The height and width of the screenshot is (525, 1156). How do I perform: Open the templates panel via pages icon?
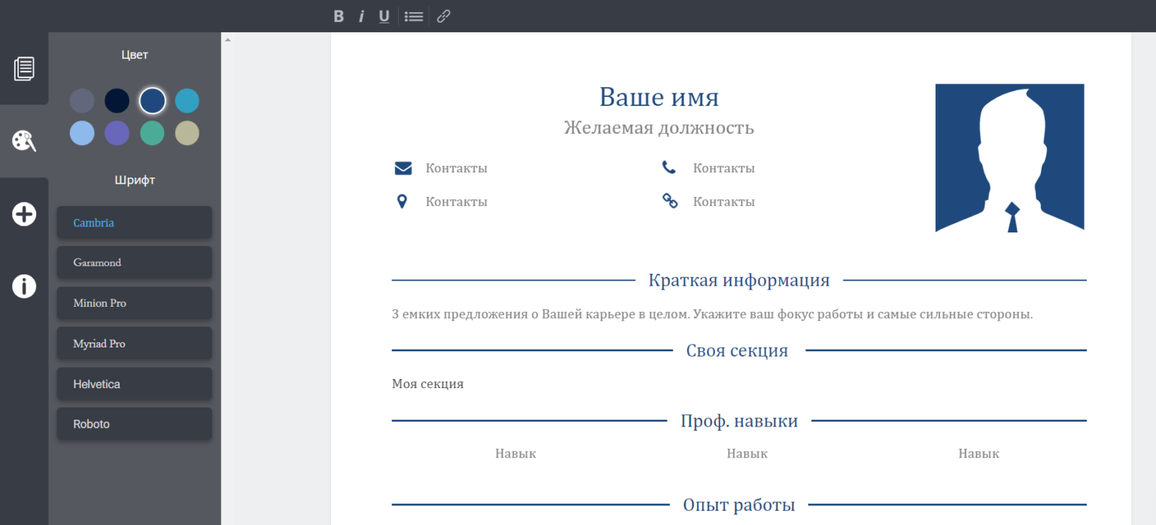pos(24,68)
